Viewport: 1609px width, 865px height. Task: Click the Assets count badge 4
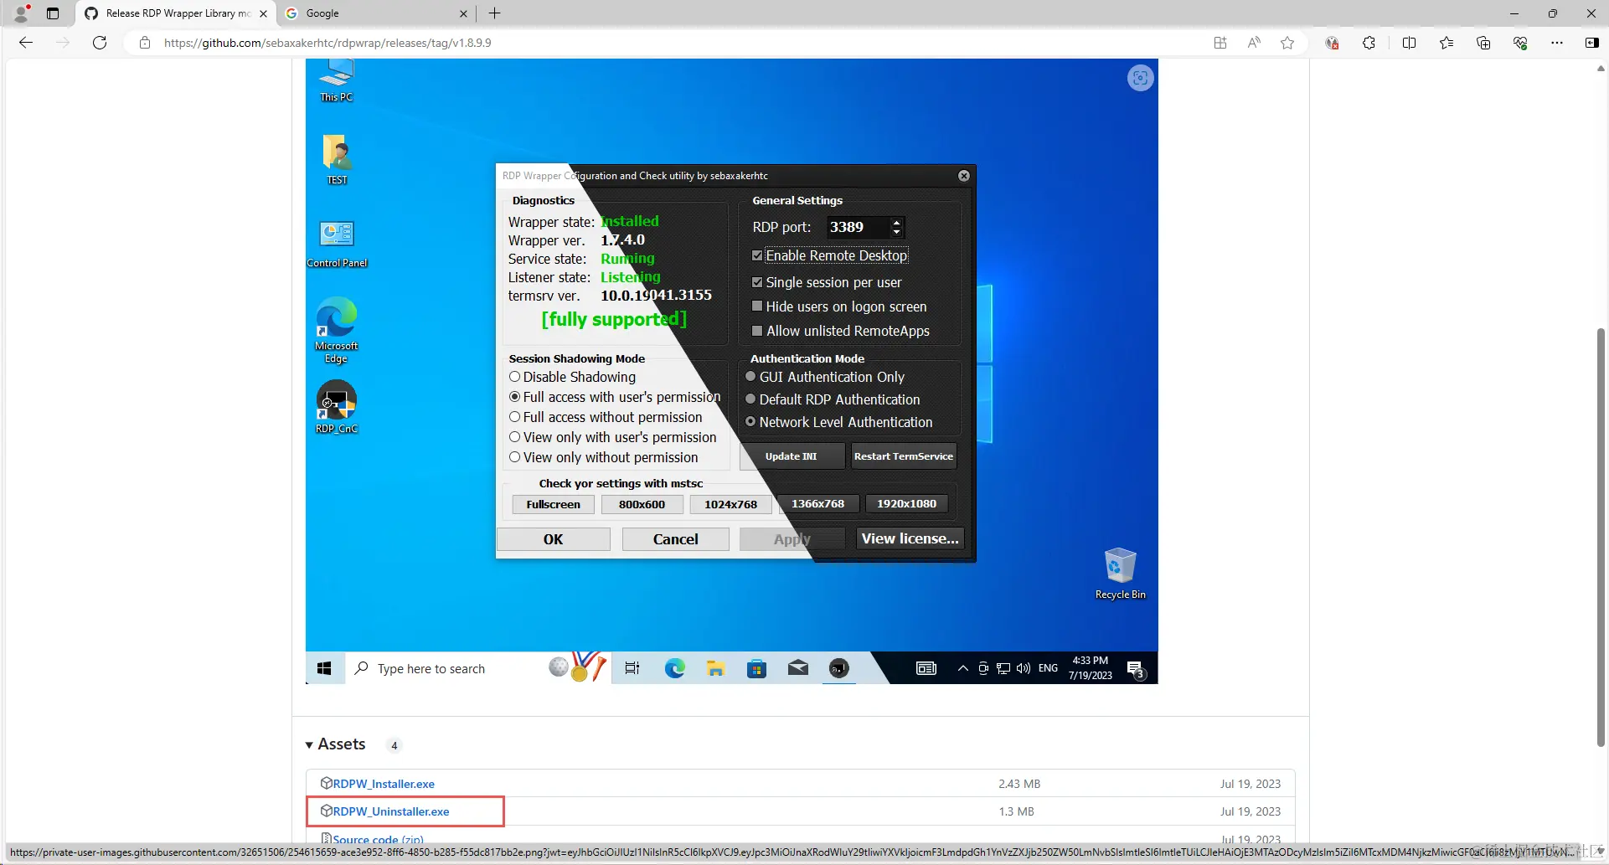pyautogui.click(x=394, y=745)
